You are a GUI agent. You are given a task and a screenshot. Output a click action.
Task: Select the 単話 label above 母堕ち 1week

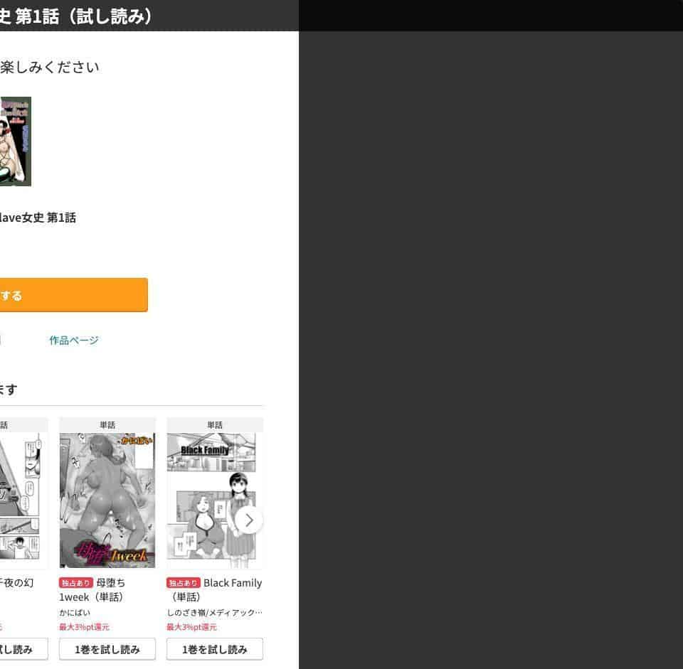[107, 425]
